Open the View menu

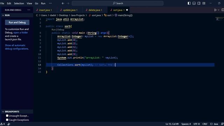point(29,3)
